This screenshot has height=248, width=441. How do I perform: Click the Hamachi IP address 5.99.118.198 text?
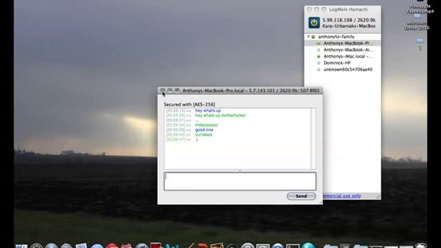click(x=337, y=20)
